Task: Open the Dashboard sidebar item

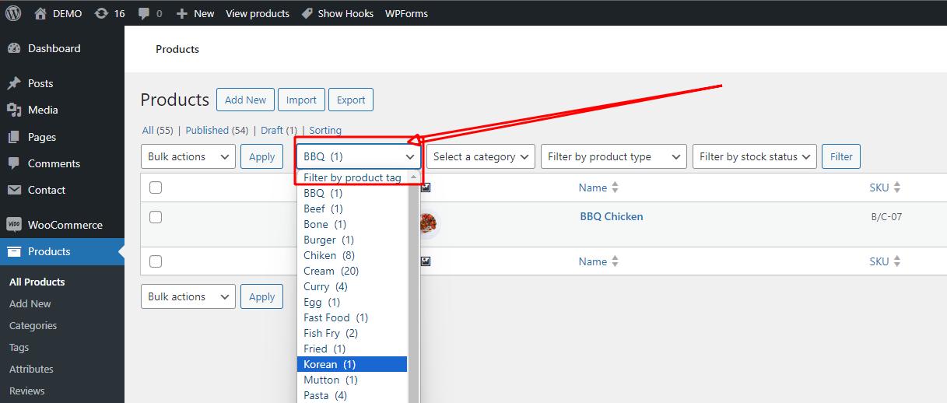Action: coord(54,48)
